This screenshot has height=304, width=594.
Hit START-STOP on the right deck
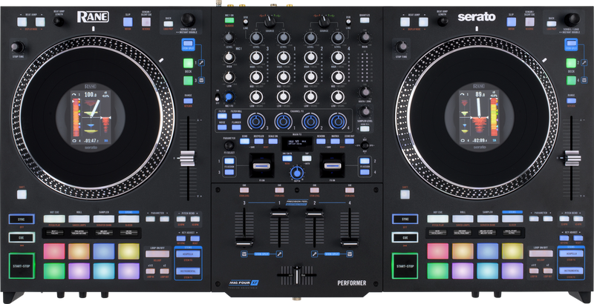pyautogui.click(x=405, y=265)
